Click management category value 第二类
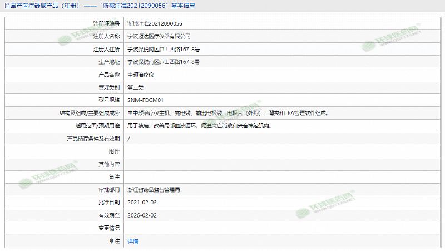445x251 pixels. click(x=136, y=87)
